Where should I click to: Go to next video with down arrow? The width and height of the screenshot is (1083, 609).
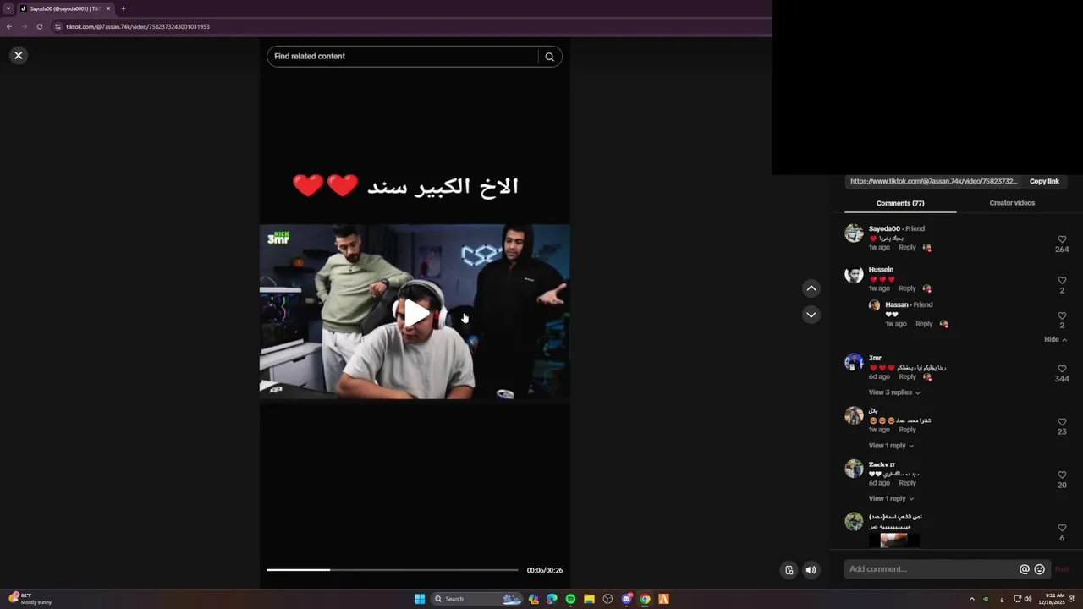pos(811,315)
